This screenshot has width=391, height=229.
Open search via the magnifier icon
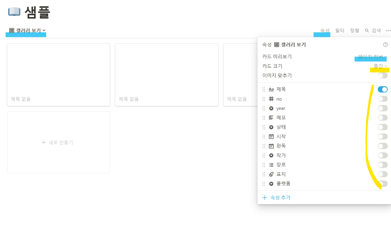pos(366,30)
